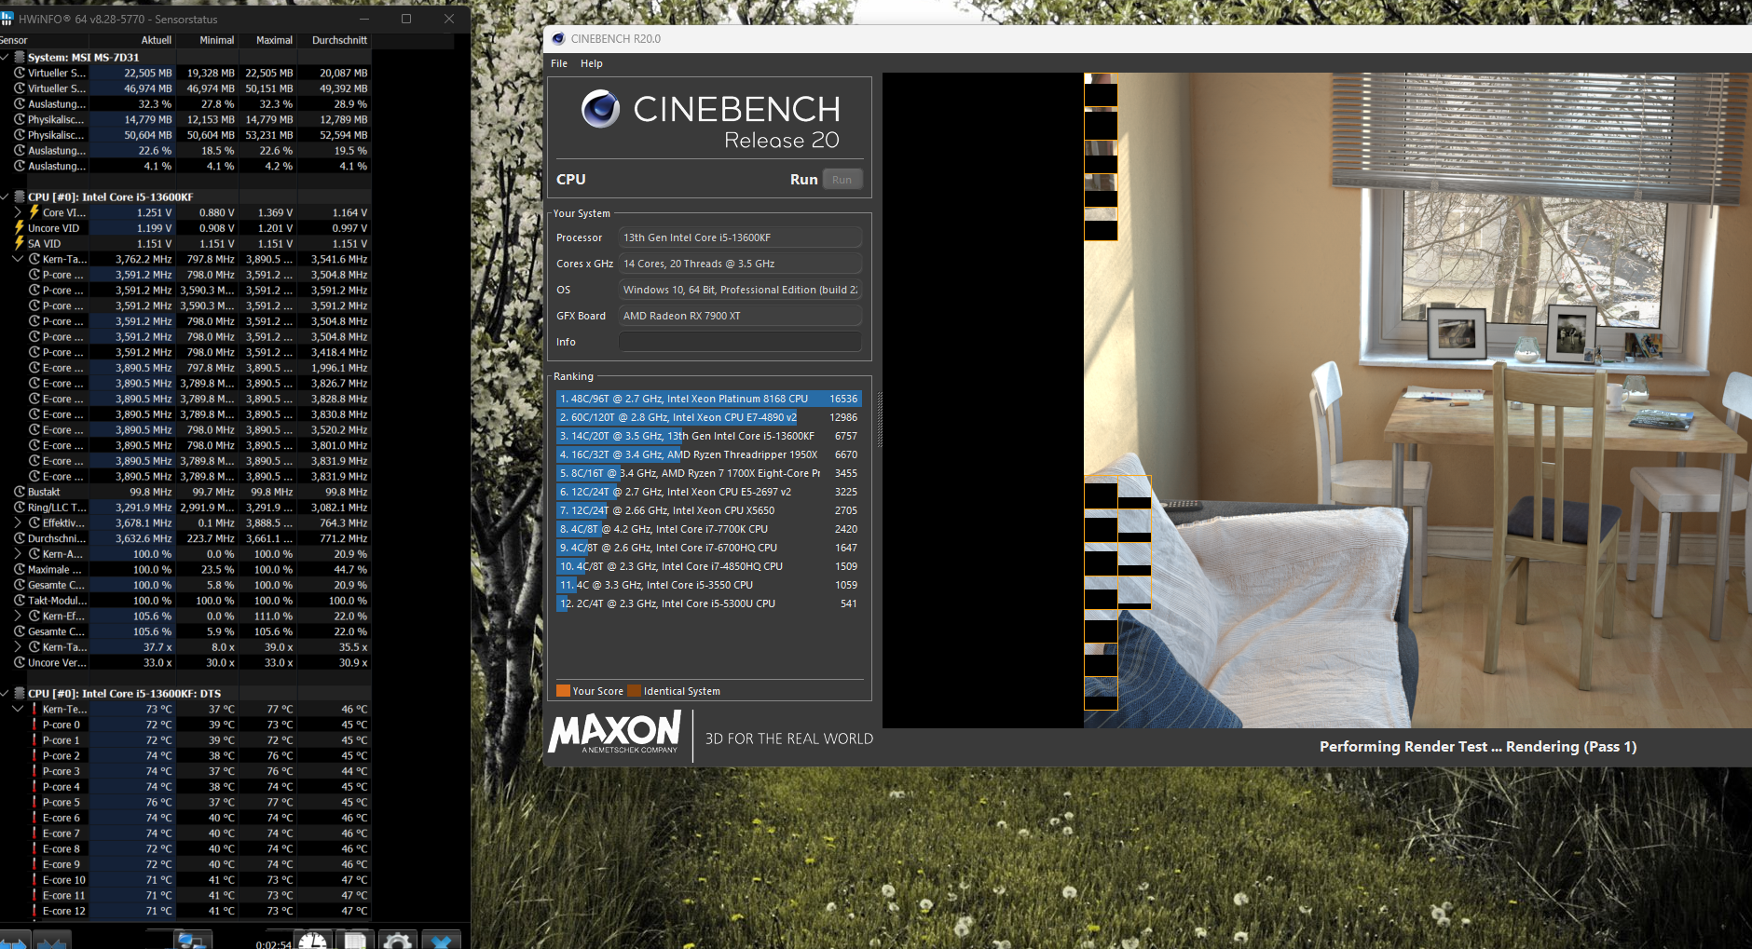This screenshot has height=949, width=1752.
Task: Open the network monitors icon in HWiNFO toolbar
Action: pos(192,941)
